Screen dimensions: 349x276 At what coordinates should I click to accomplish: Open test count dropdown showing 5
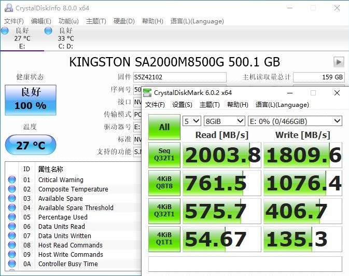tap(192, 121)
